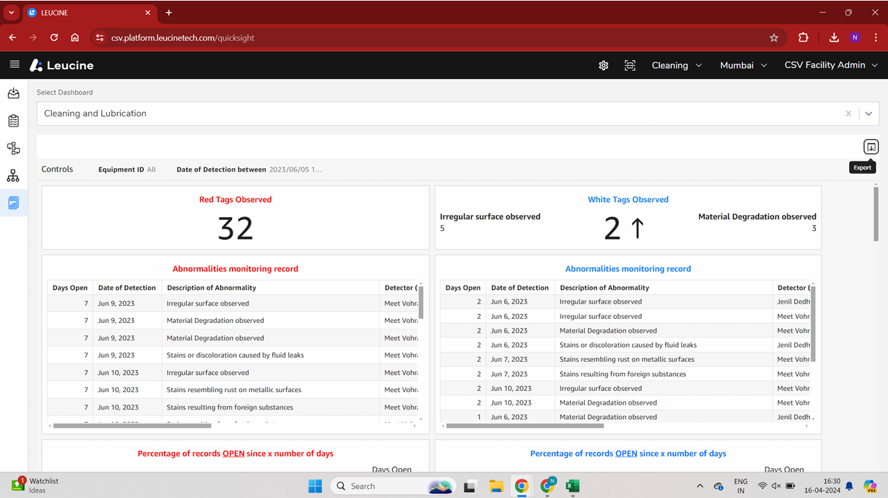Open the Watchlist widget in taskbar
Screen dimensions: 888x498
tap(36, 485)
